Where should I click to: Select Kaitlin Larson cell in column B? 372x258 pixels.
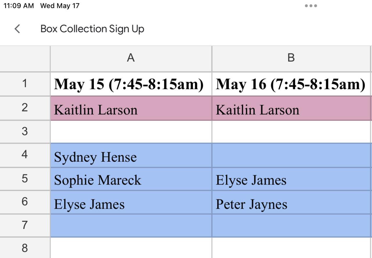257,110
